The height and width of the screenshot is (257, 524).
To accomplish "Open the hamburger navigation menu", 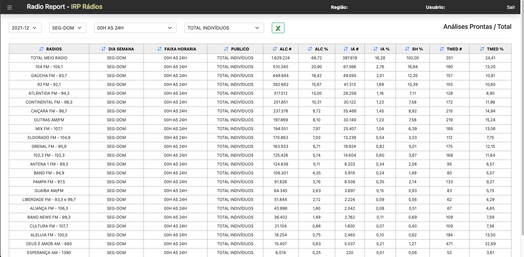I will (x=10, y=8).
